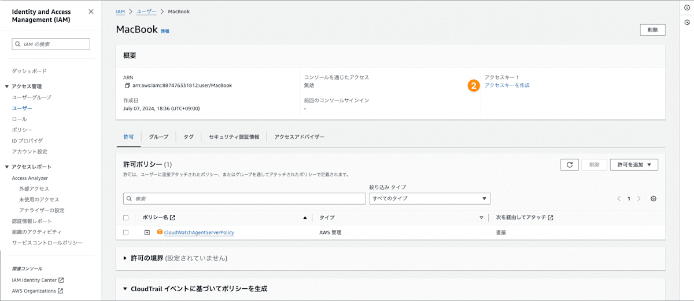Viewport: 694px width, 301px height.
Task: Open the アクセスアドバイザー tab
Action: [300, 137]
